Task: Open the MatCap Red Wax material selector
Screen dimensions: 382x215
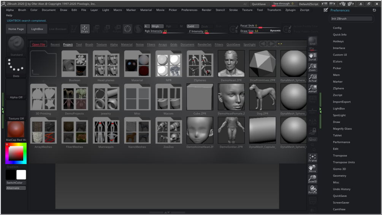Action: pyautogui.click(x=16, y=131)
